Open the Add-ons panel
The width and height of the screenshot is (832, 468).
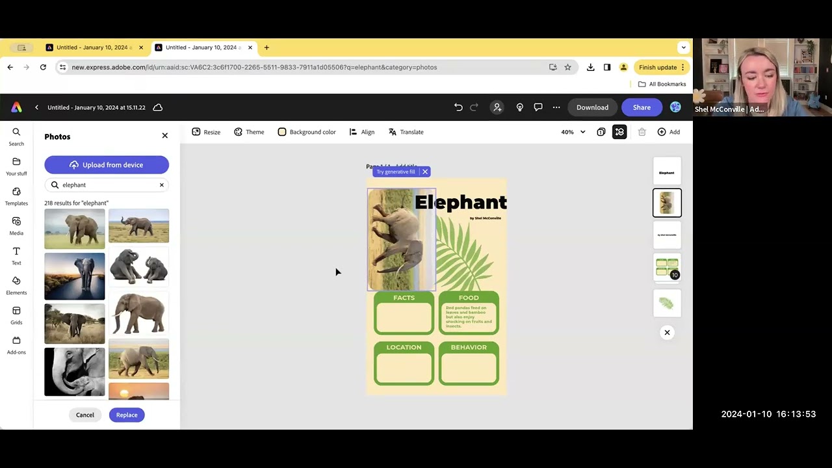tap(16, 346)
